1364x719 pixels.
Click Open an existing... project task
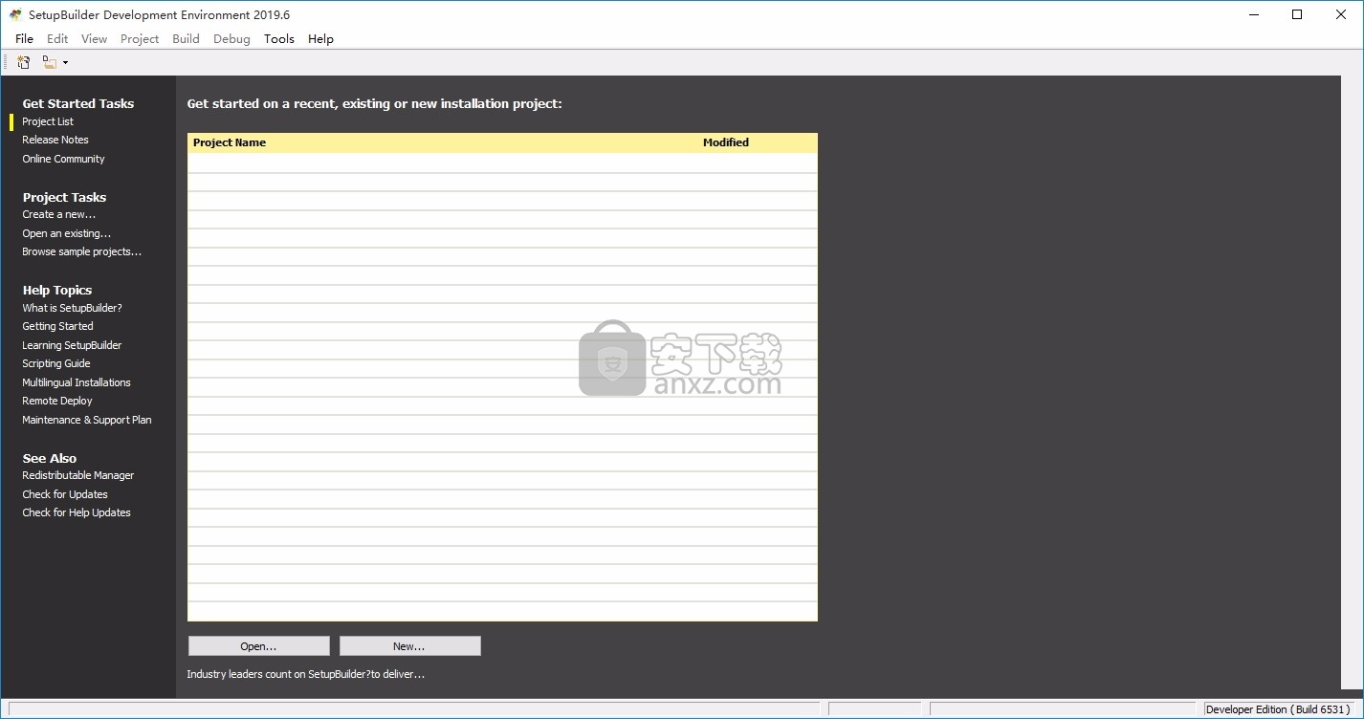[67, 233]
